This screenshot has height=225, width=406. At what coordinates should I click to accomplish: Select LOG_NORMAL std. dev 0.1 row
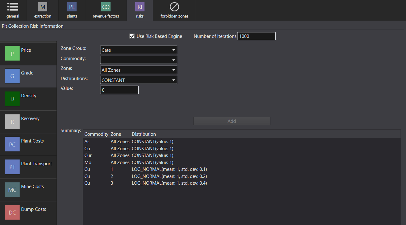click(242, 169)
